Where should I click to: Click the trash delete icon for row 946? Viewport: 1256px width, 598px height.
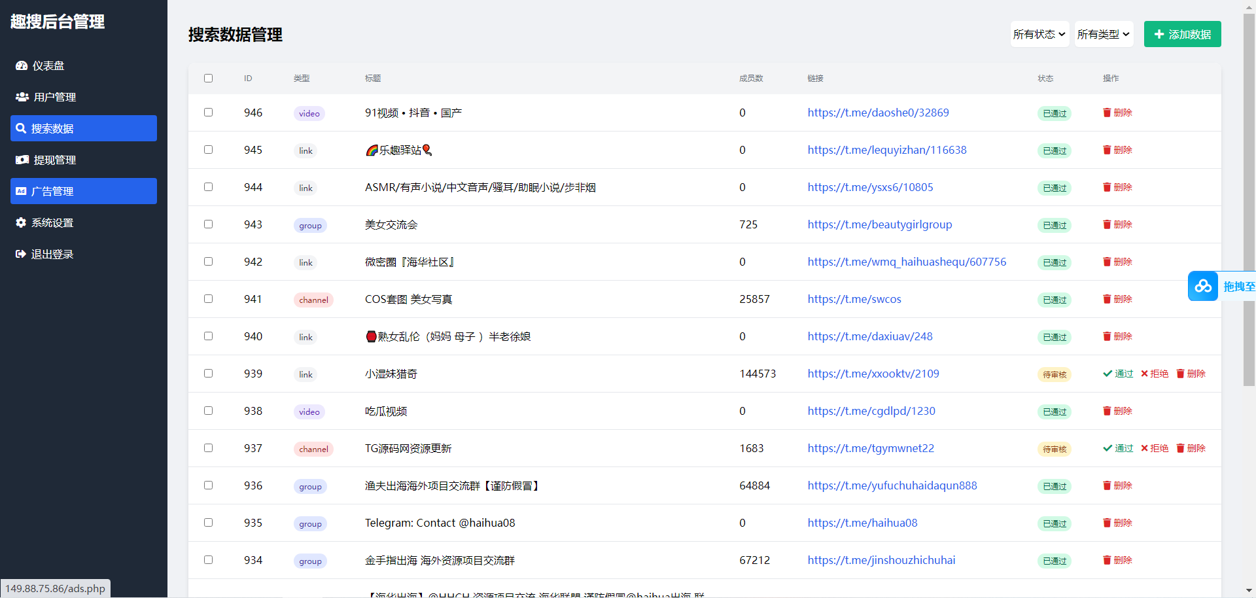pos(1107,113)
